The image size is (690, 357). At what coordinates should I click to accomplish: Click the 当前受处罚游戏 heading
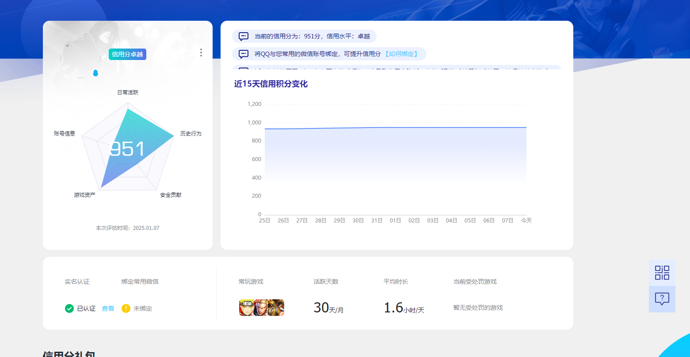click(x=475, y=282)
